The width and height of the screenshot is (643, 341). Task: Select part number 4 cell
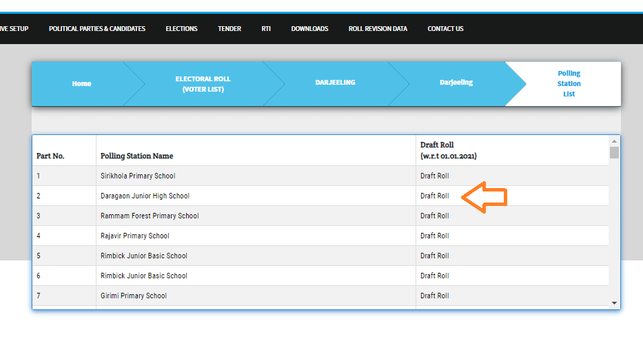tap(64, 236)
